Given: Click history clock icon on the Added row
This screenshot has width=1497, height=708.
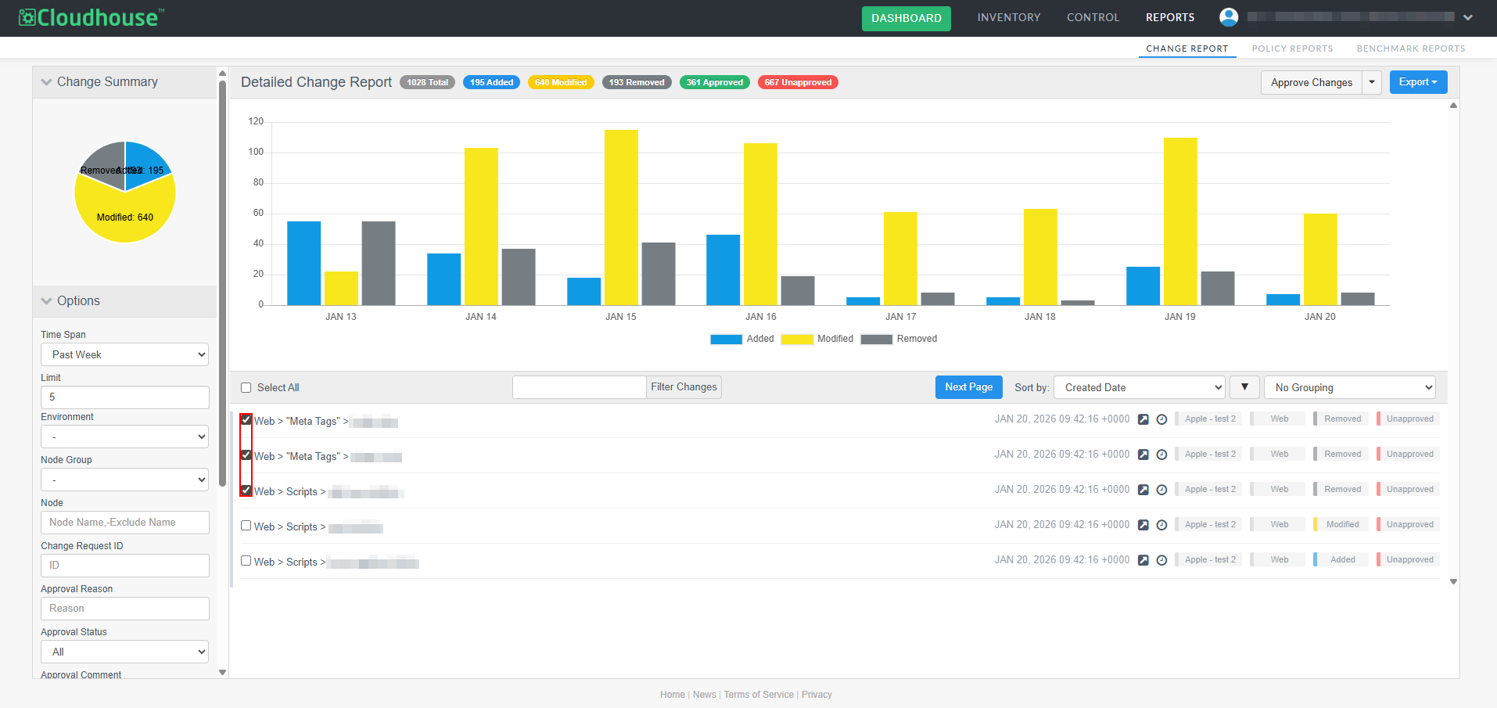Looking at the screenshot, I should point(1161,560).
